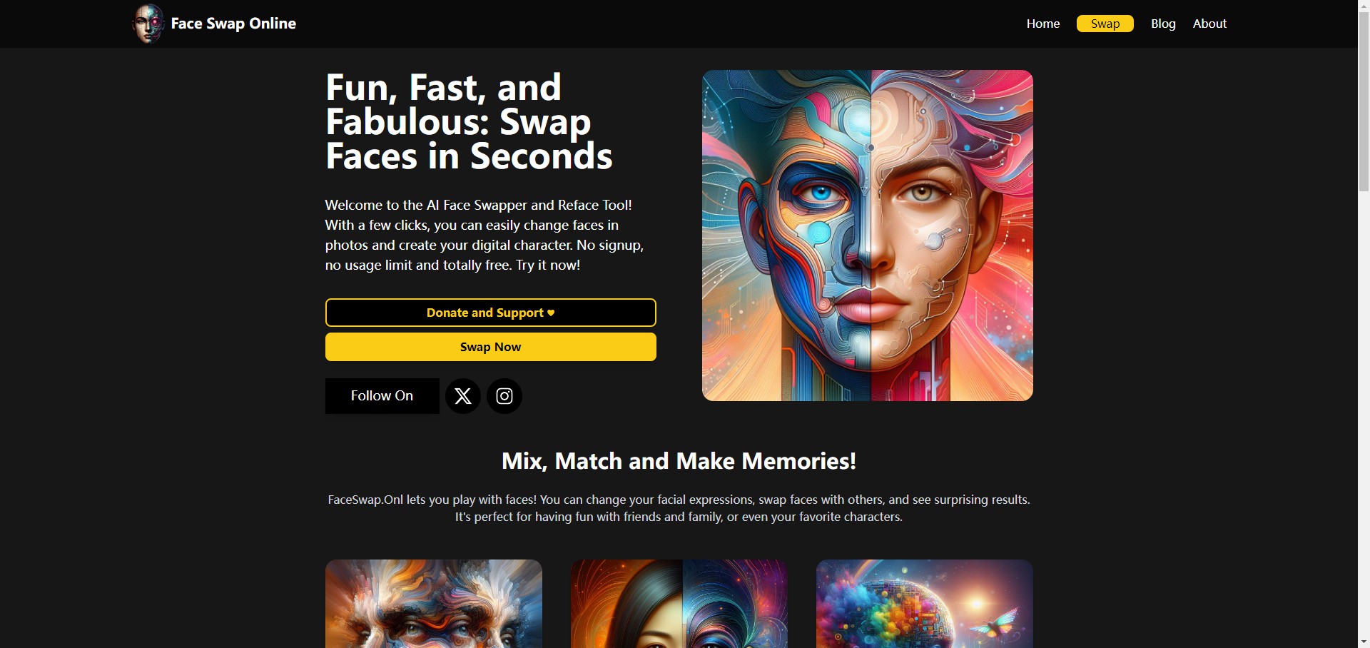Open the X (Twitter) profile icon
The image size is (1370, 648).
(463, 396)
